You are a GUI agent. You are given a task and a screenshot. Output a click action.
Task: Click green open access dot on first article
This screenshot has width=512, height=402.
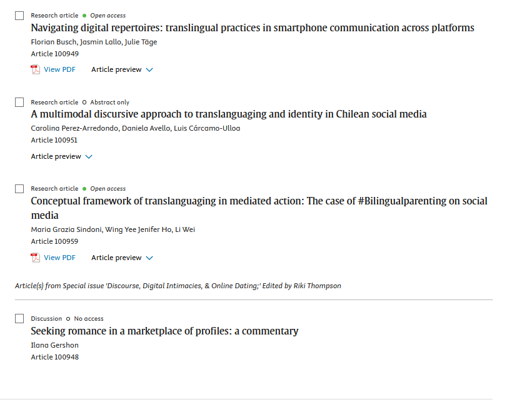coord(84,15)
